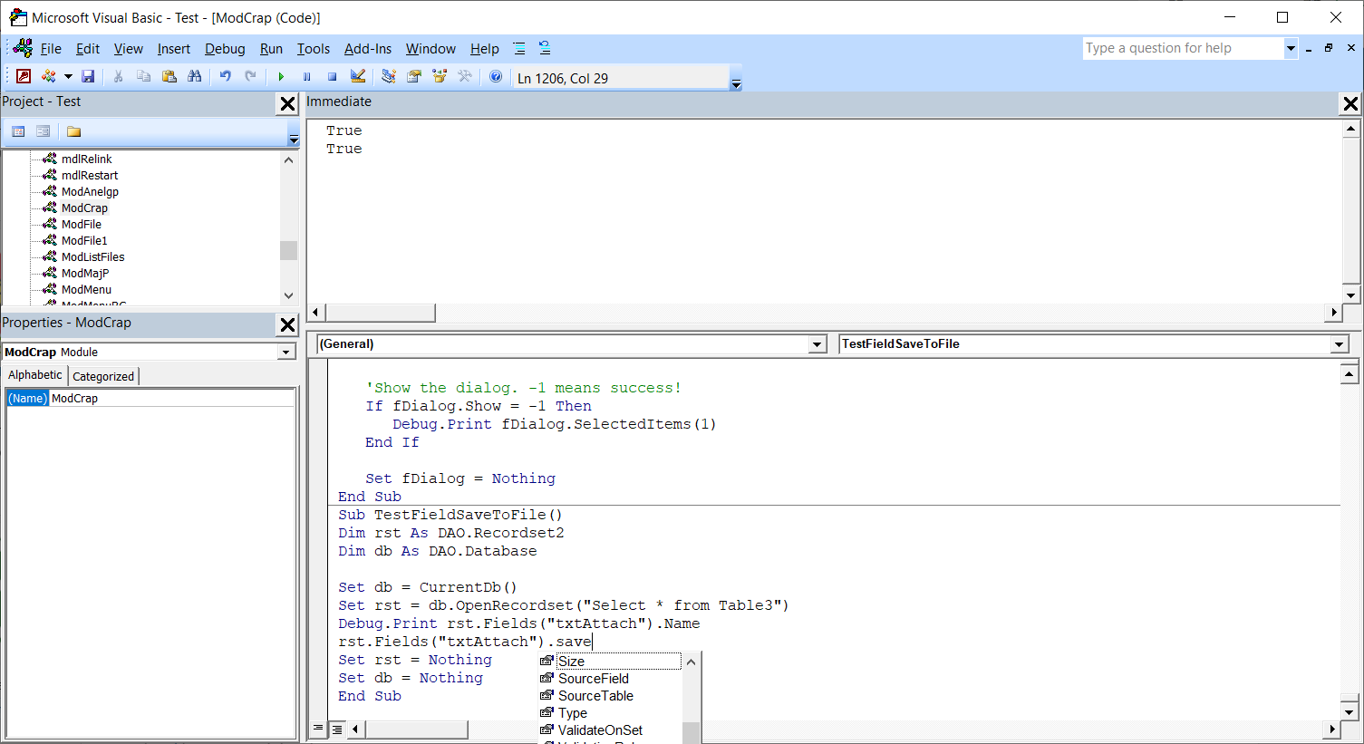Switch to Procedure View at the code window bottom

[318, 729]
